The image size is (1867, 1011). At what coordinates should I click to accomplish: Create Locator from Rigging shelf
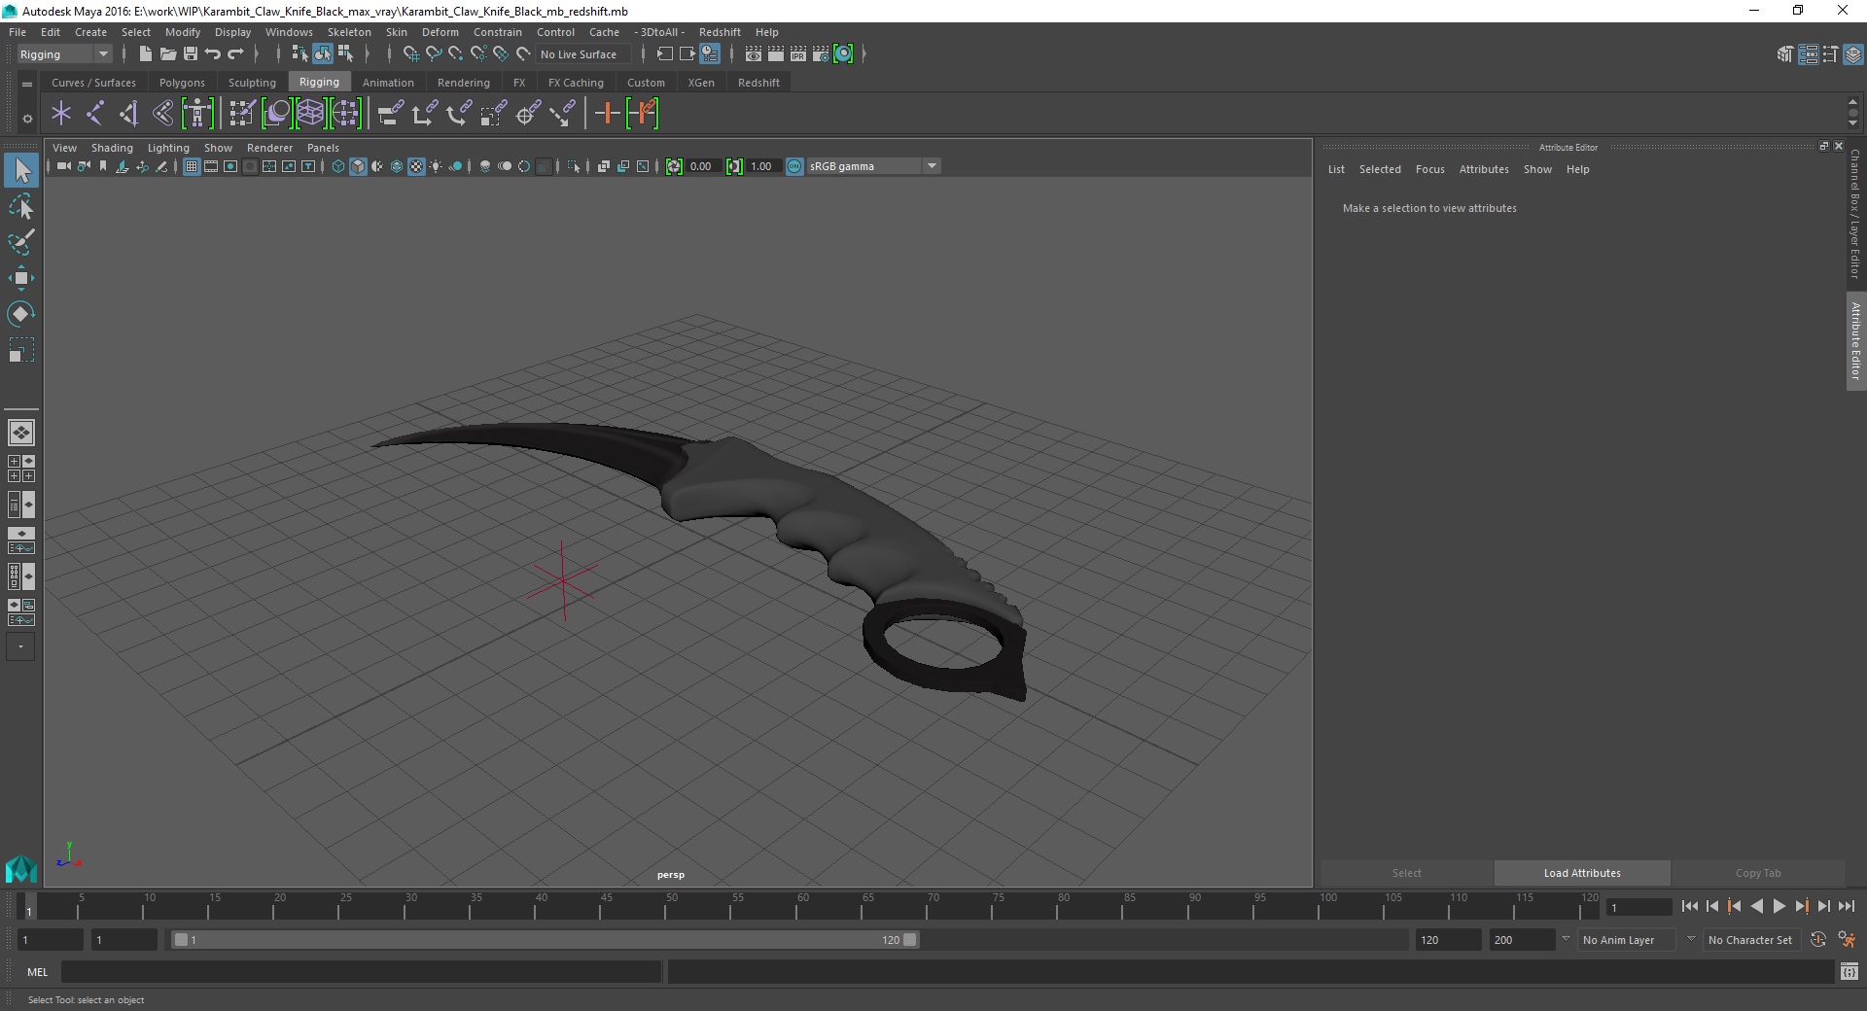click(61, 114)
